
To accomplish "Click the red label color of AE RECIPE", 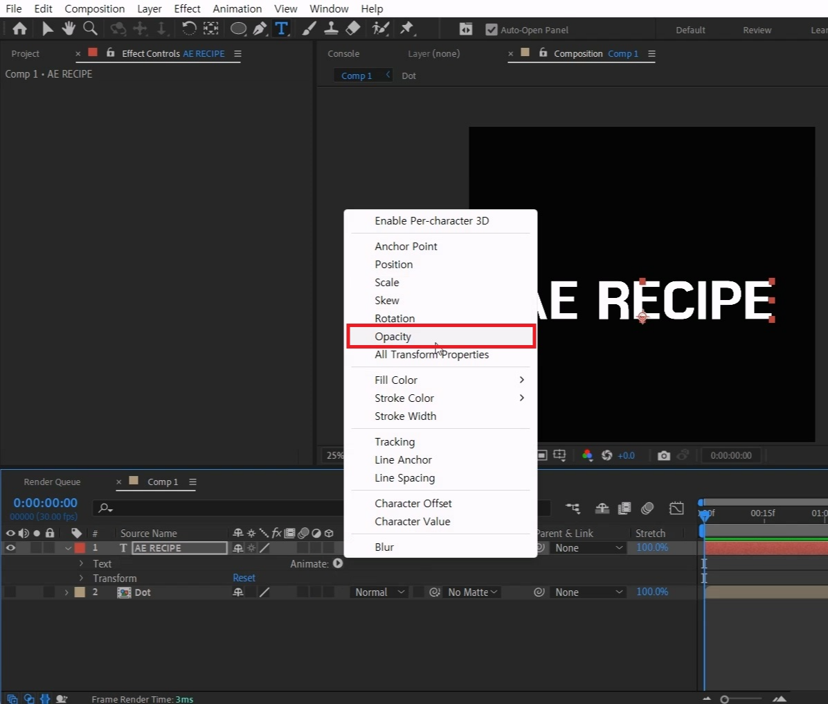I will pyautogui.click(x=80, y=548).
